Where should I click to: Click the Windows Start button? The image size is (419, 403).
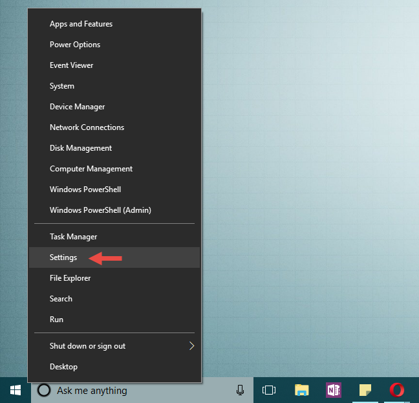click(x=15, y=390)
